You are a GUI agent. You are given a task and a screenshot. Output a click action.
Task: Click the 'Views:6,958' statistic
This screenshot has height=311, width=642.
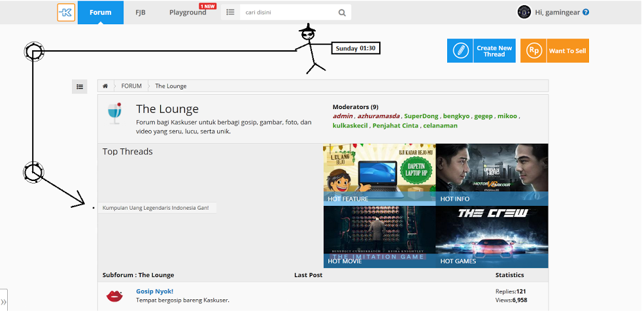pyautogui.click(x=511, y=301)
